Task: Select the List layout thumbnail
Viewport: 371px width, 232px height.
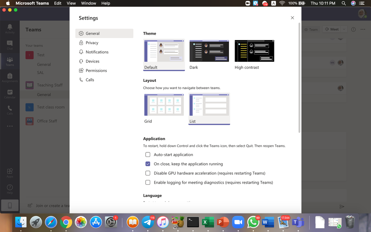Action: coord(209,104)
